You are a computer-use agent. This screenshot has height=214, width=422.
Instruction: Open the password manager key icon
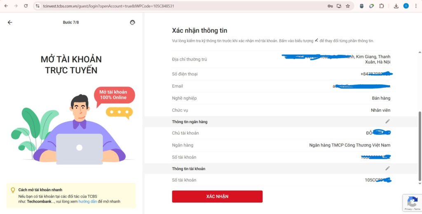coord(330,6)
